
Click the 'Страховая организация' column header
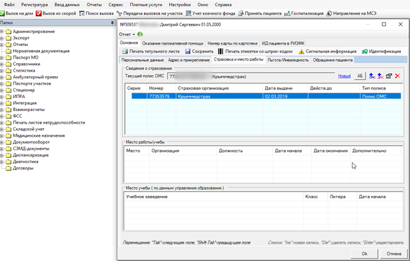pyautogui.click(x=219, y=88)
